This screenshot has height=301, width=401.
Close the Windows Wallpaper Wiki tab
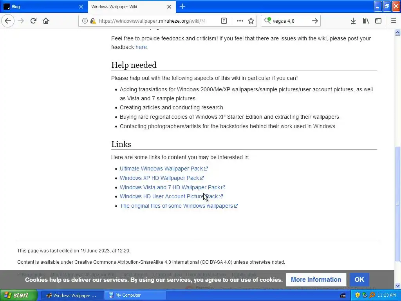click(x=169, y=7)
